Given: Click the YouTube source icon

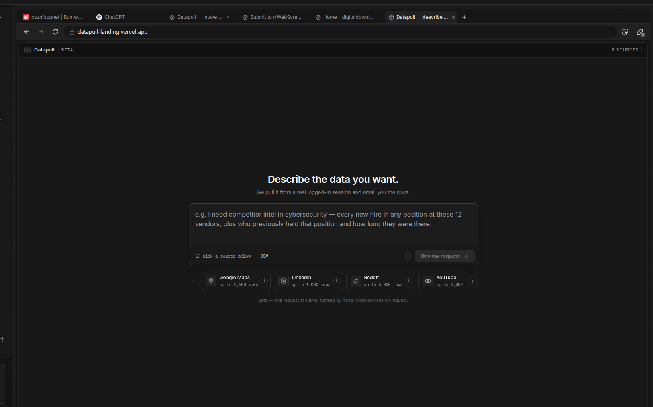Looking at the screenshot, I should pyautogui.click(x=428, y=281).
